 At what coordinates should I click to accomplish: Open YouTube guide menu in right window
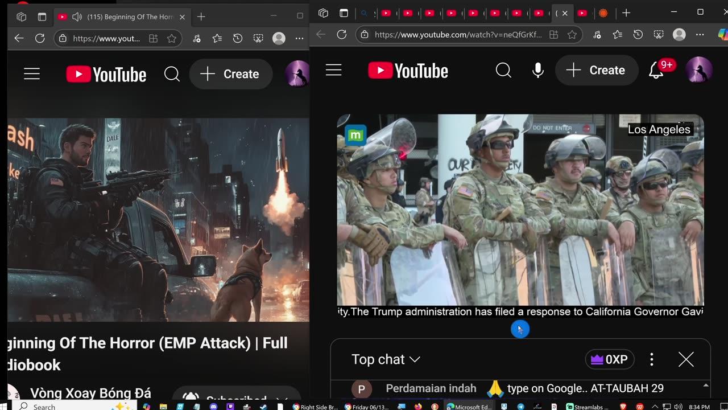[x=334, y=70]
